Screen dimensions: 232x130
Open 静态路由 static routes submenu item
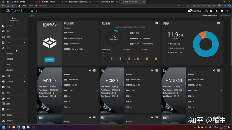click(x=10, y=70)
